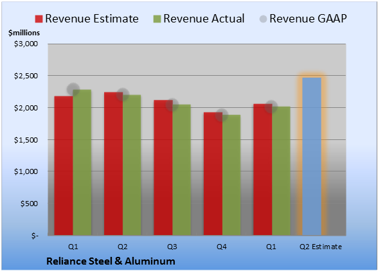The width and height of the screenshot is (378, 271).
Task: Click the 'Q2' quarter label
Action: [x=122, y=247]
